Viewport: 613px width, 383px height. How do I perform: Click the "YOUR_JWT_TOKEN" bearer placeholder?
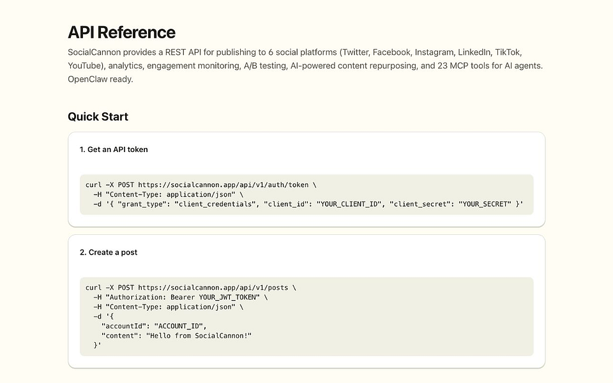[x=227, y=297]
